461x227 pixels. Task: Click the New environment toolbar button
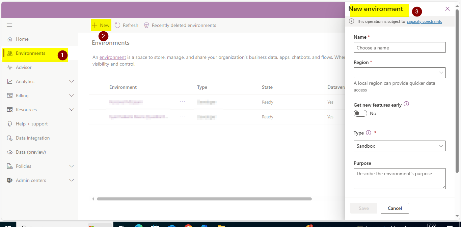coord(101,25)
